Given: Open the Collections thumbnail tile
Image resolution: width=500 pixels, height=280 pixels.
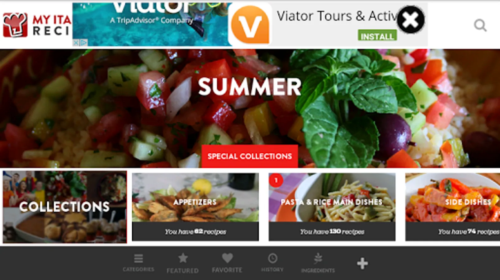Looking at the screenshot, I should tap(65, 207).
